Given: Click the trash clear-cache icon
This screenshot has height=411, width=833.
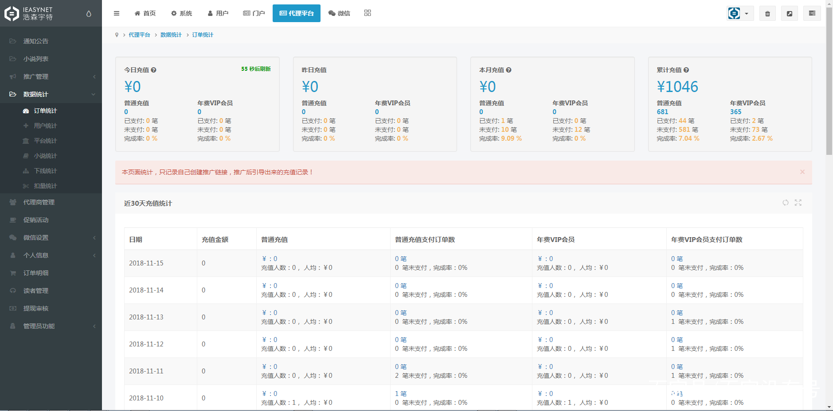Looking at the screenshot, I should coord(767,13).
